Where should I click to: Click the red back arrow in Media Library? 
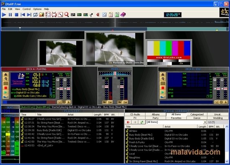tap(128, 122)
